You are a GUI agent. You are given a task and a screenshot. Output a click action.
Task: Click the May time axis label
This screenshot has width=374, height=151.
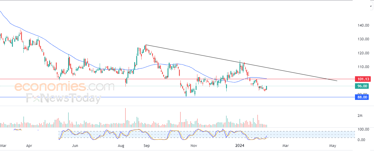point(332,145)
